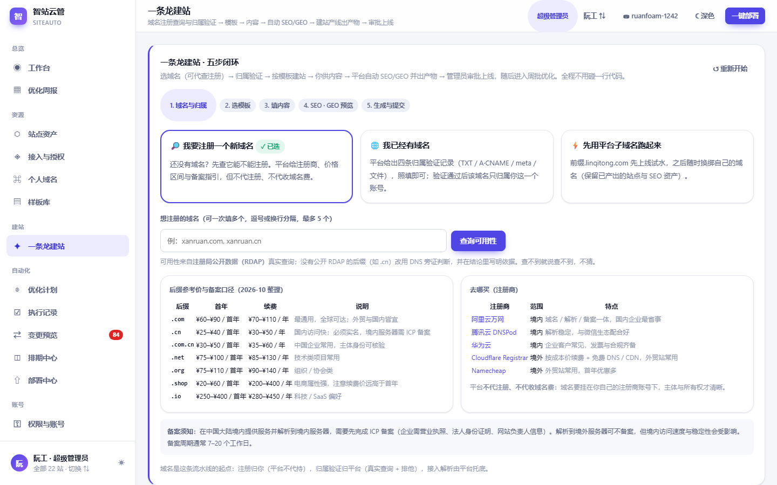Open 工作台 via its sidebar icon
777x485 pixels.
17,68
